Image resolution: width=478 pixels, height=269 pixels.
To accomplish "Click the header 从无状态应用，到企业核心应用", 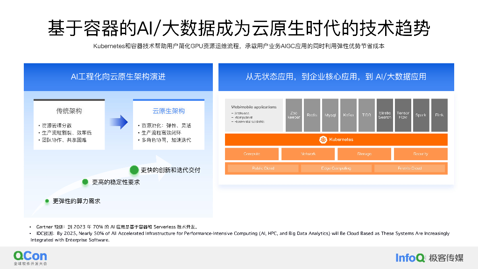I will pyautogui.click(x=336, y=77).
